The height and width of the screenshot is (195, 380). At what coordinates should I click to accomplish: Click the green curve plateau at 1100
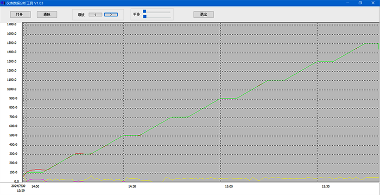point(277,80)
